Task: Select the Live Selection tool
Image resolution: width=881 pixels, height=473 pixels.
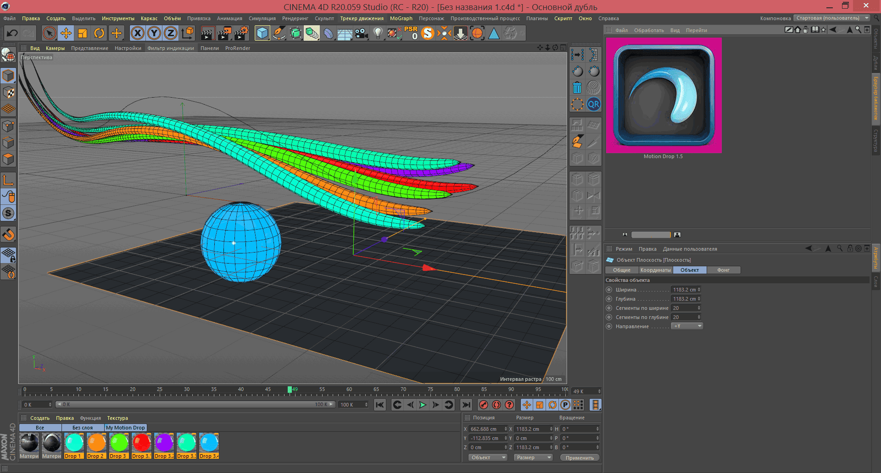Action: click(x=49, y=33)
